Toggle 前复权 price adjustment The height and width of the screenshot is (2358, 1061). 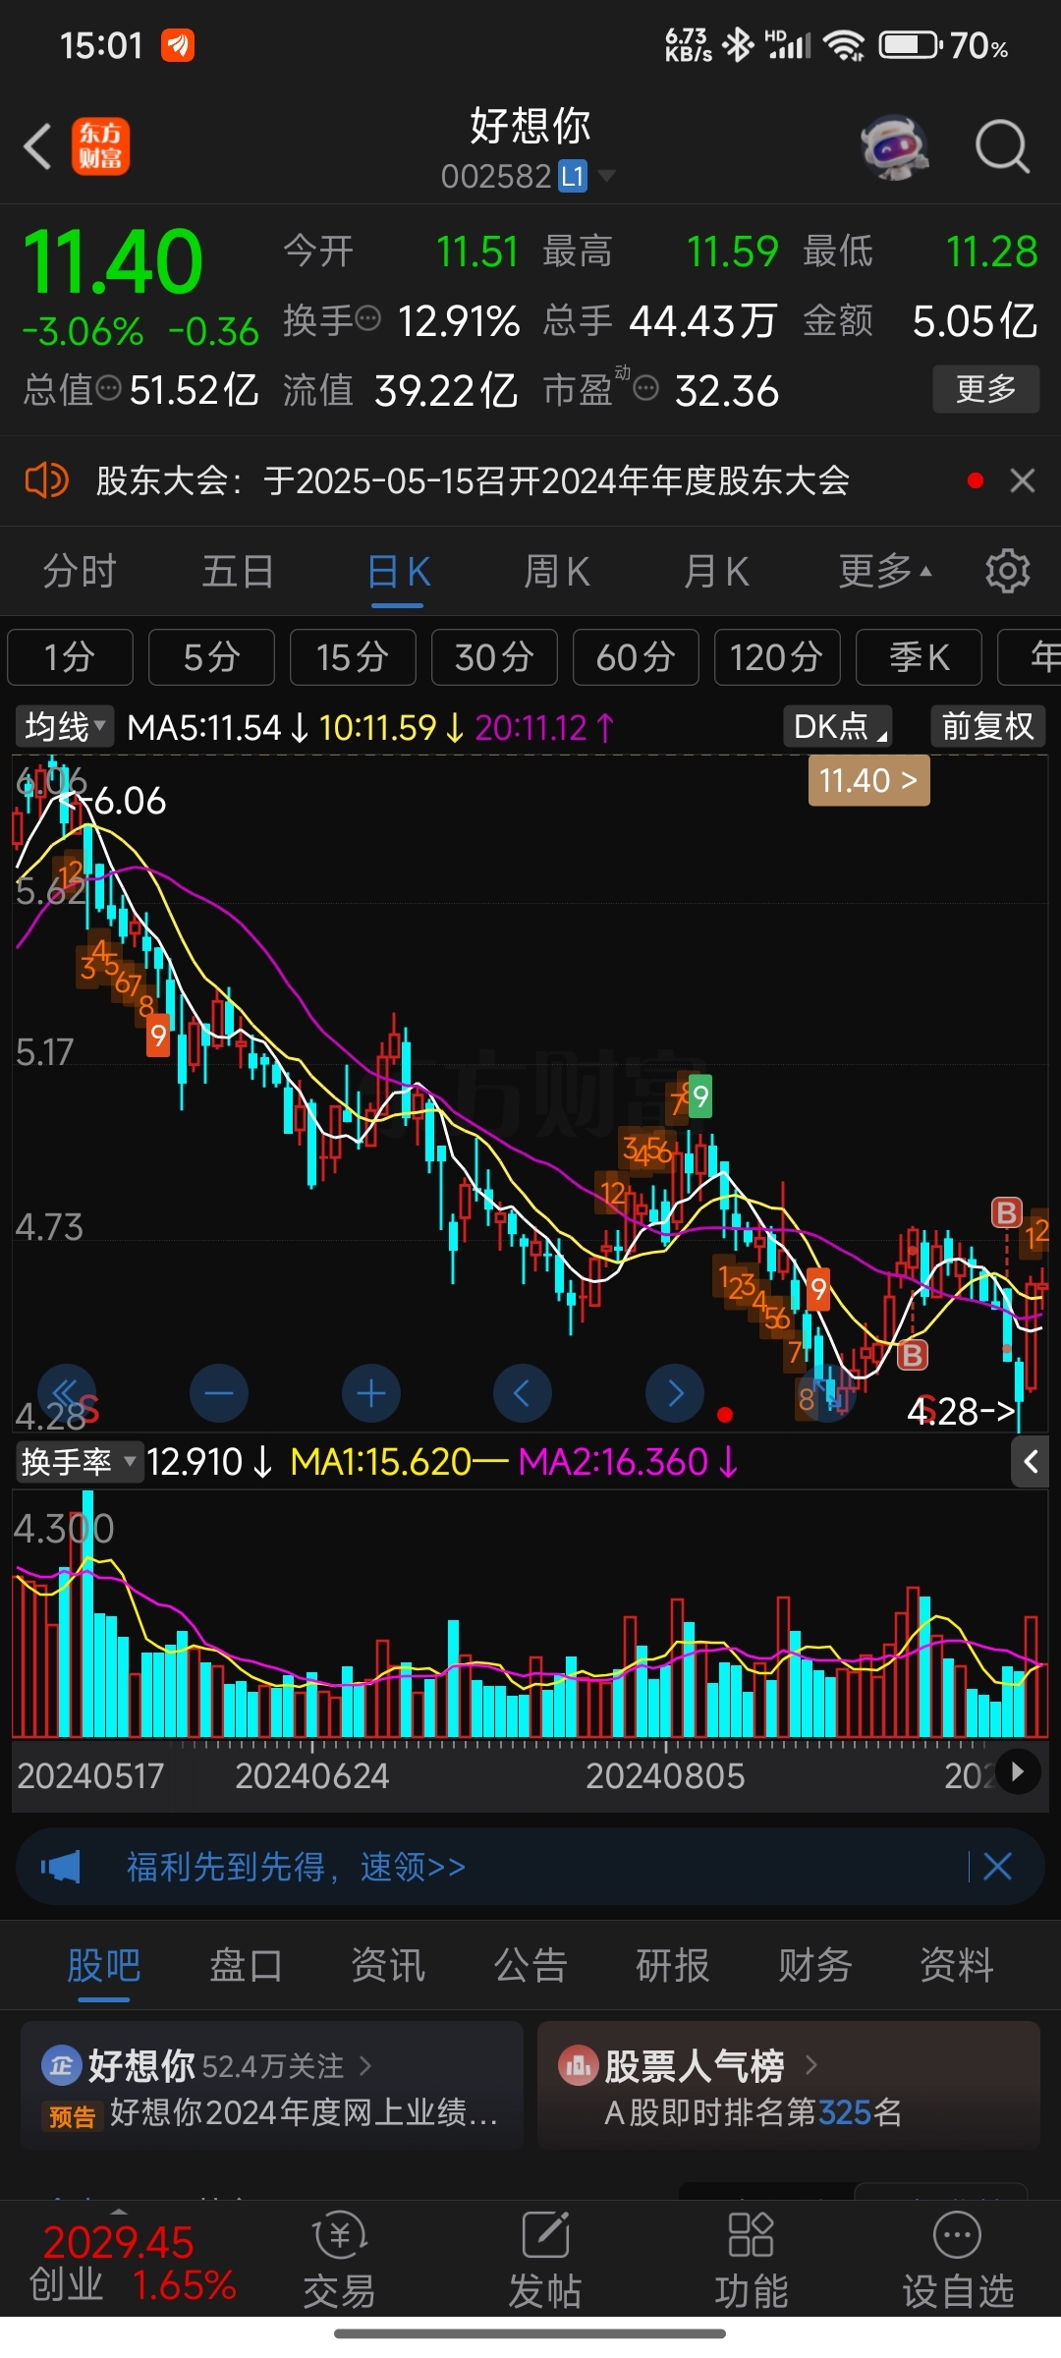pos(987,726)
